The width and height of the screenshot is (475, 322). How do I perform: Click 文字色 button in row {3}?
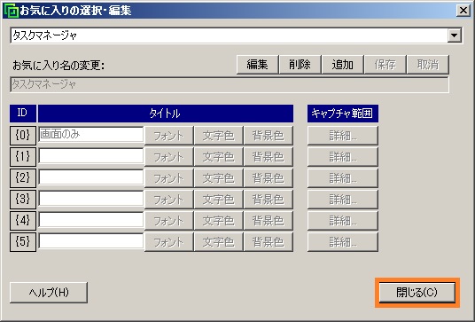[218, 200]
